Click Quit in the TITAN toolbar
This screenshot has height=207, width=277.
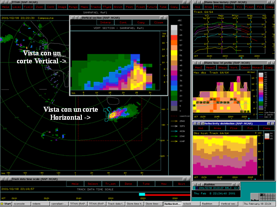coord(185,7)
